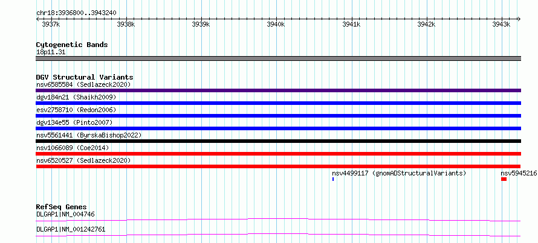Click the small red nsv5945216 variant block
The width and height of the screenshot is (538, 243).
click(504, 179)
